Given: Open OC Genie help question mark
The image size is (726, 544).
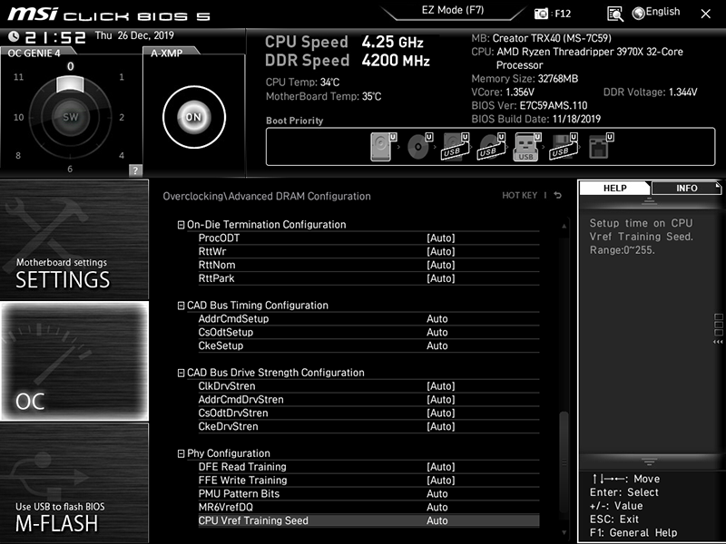Looking at the screenshot, I should click(x=135, y=170).
